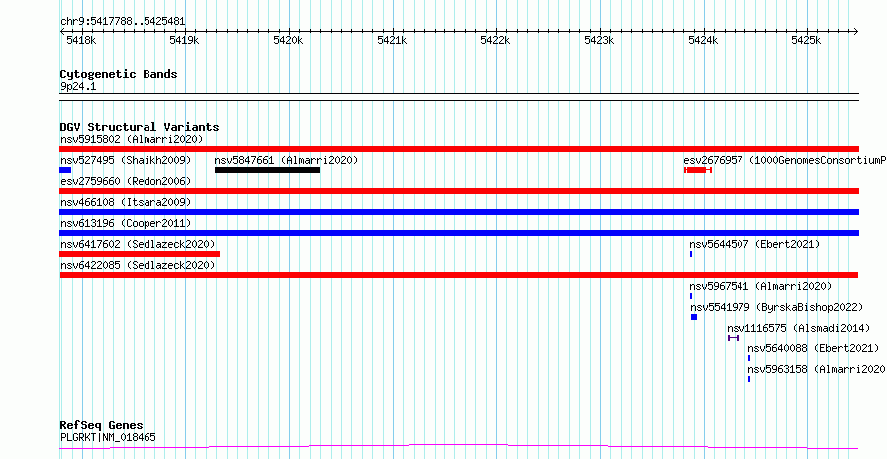Select the nsv5915802 red variant bar
This screenshot has height=459, width=887.
(458, 149)
